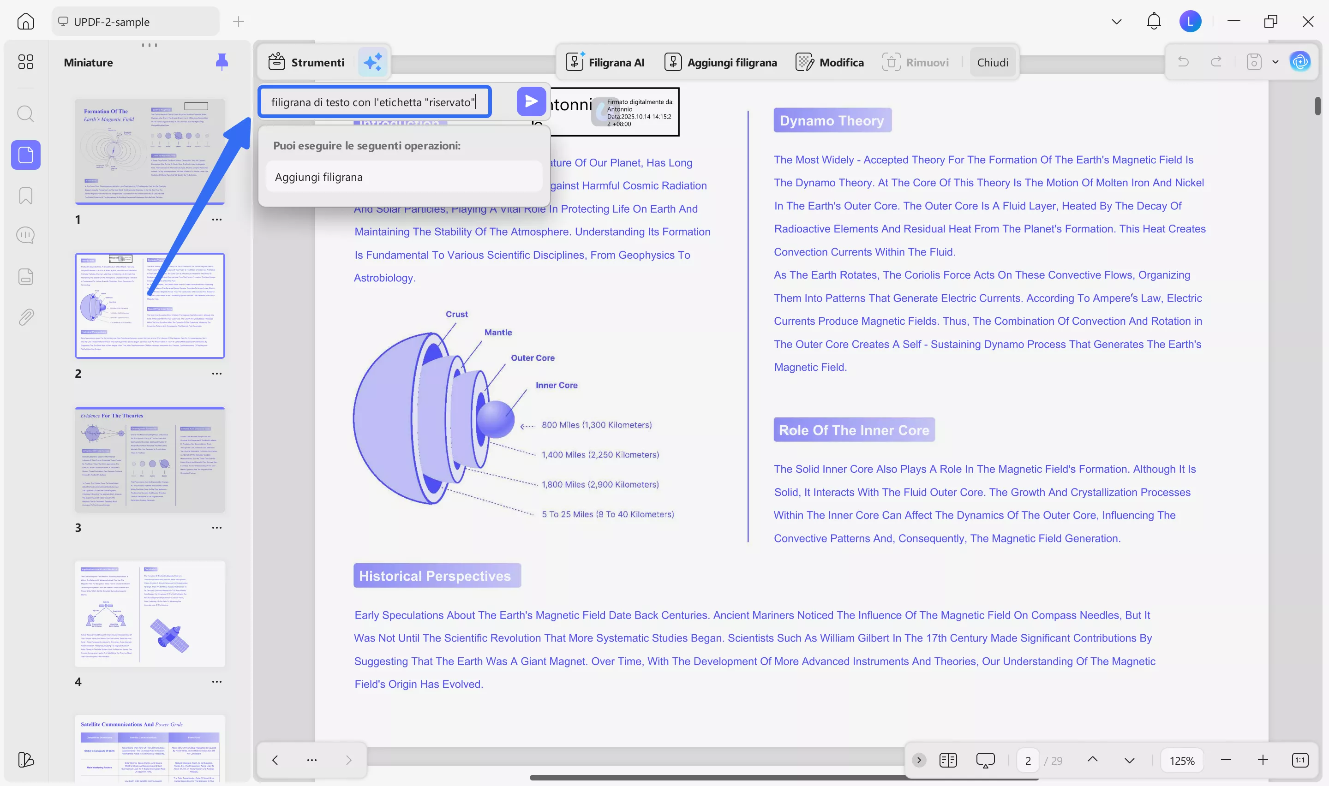Open the notifications bell
1329x786 pixels.
tap(1154, 21)
